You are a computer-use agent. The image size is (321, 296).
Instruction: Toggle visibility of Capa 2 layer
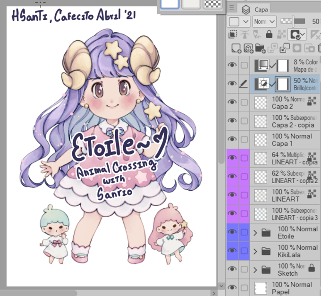[x=232, y=102]
